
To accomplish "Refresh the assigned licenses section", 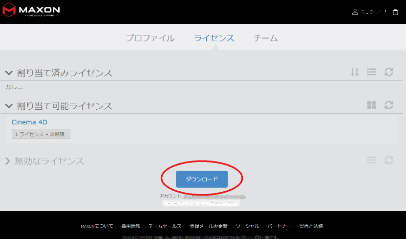I will [388, 72].
